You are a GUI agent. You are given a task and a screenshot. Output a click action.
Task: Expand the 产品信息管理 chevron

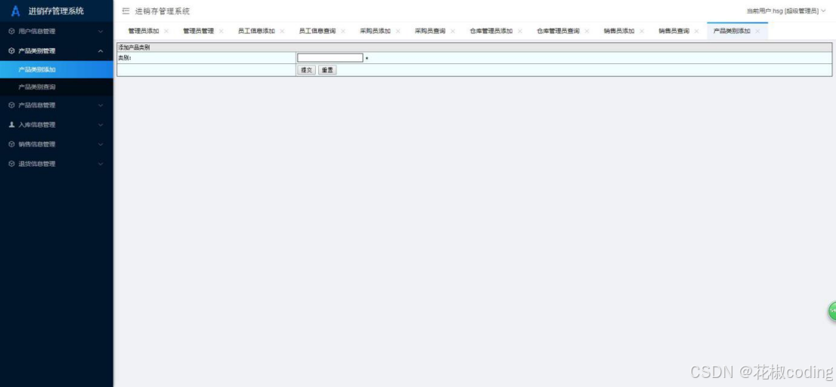tap(101, 106)
